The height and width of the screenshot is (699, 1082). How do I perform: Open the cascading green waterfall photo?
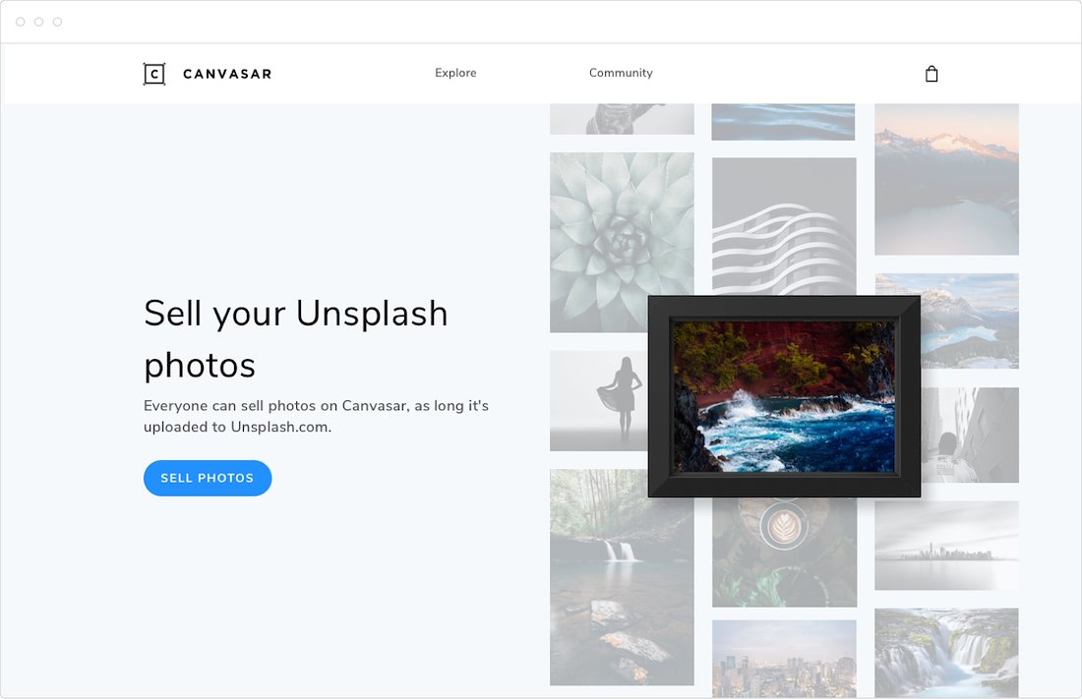coord(946,652)
